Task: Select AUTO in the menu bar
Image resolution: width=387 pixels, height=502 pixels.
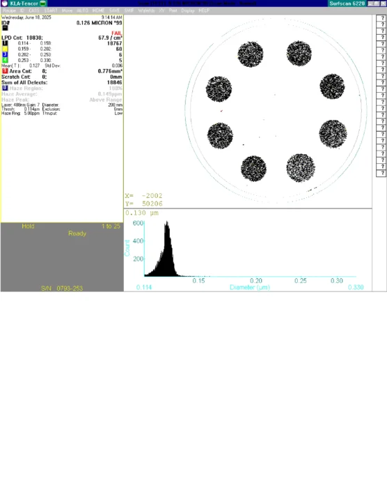Action: (82, 10)
